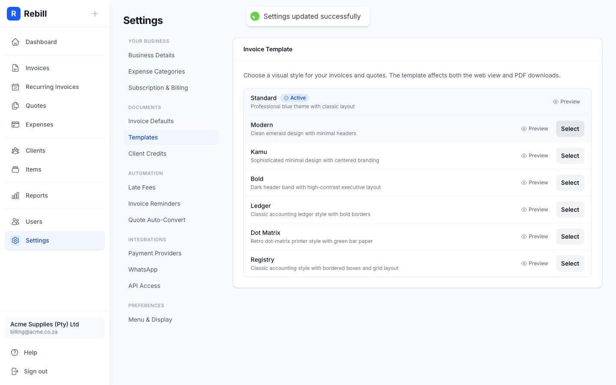Preview the Modern template via the eye icon
Image resolution: width=616 pixels, height=385 pixels.
pos(524,129)
